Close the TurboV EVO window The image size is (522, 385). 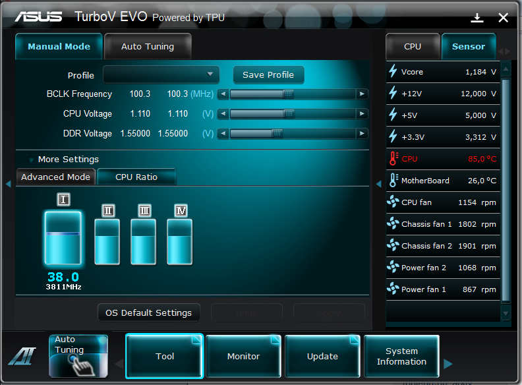tap(504, 18)
